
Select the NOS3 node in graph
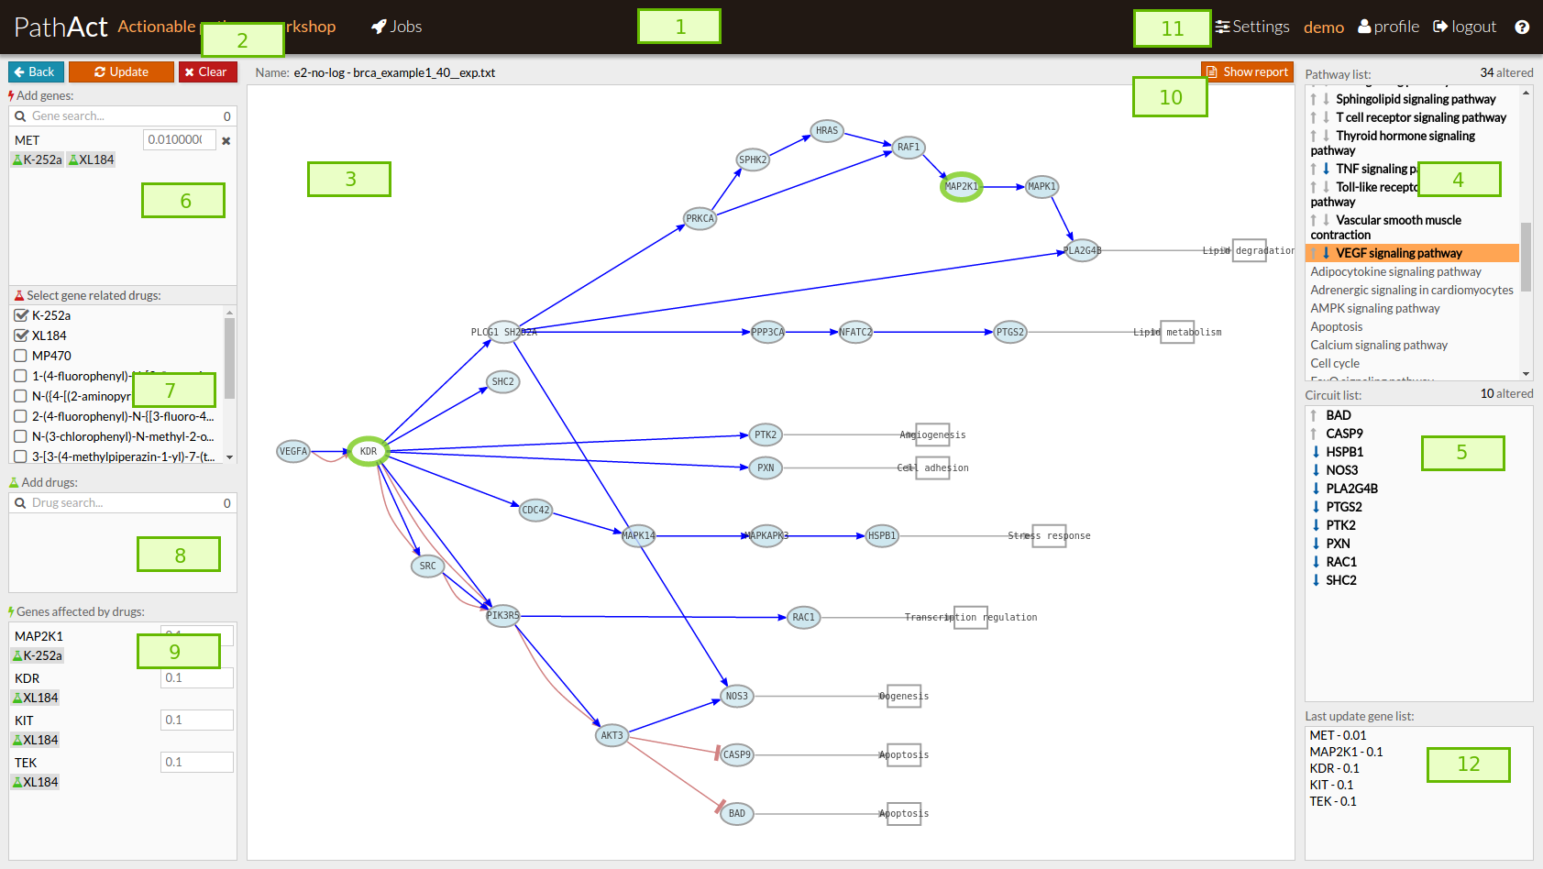(737, 696)
